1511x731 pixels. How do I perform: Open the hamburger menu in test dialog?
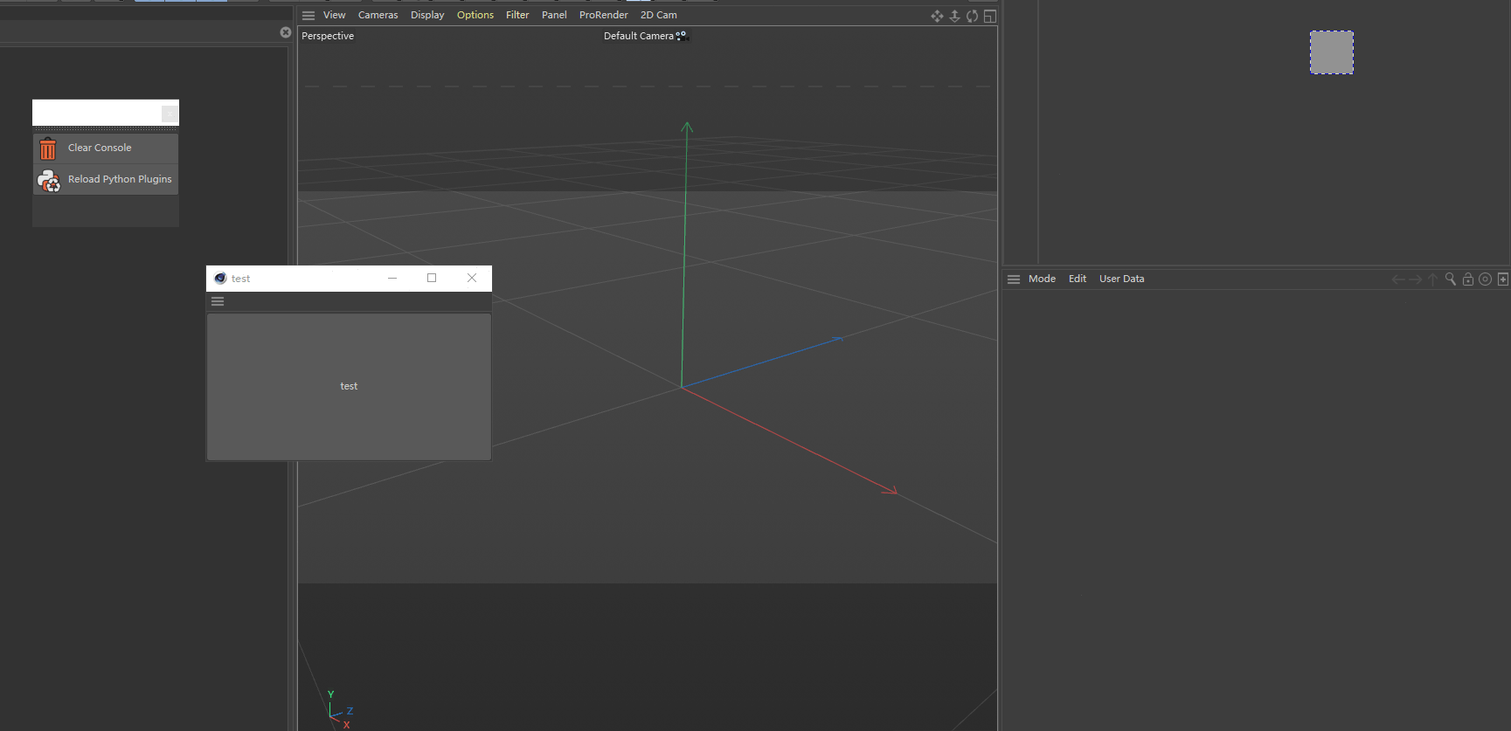(218, 301)
